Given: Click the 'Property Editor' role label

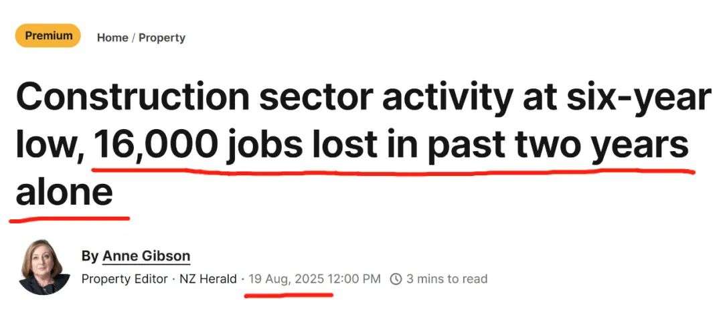Looking at the screenshot, I should tap(125, 278).
